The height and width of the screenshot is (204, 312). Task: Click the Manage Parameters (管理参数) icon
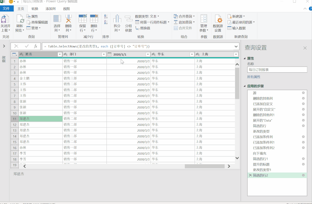(x=204, y=18)
